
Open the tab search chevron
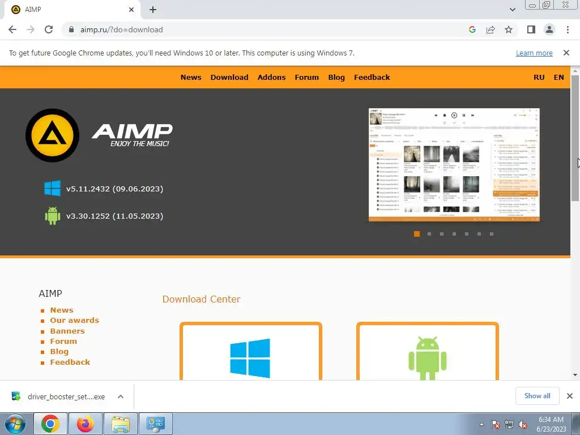click(512, 10)
